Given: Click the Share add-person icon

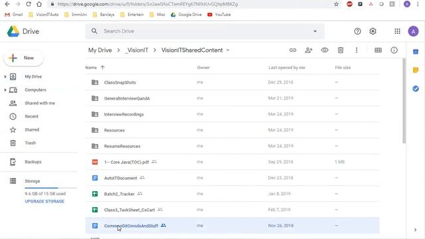Looking at the screenshot, I should (x=308, y=50).
